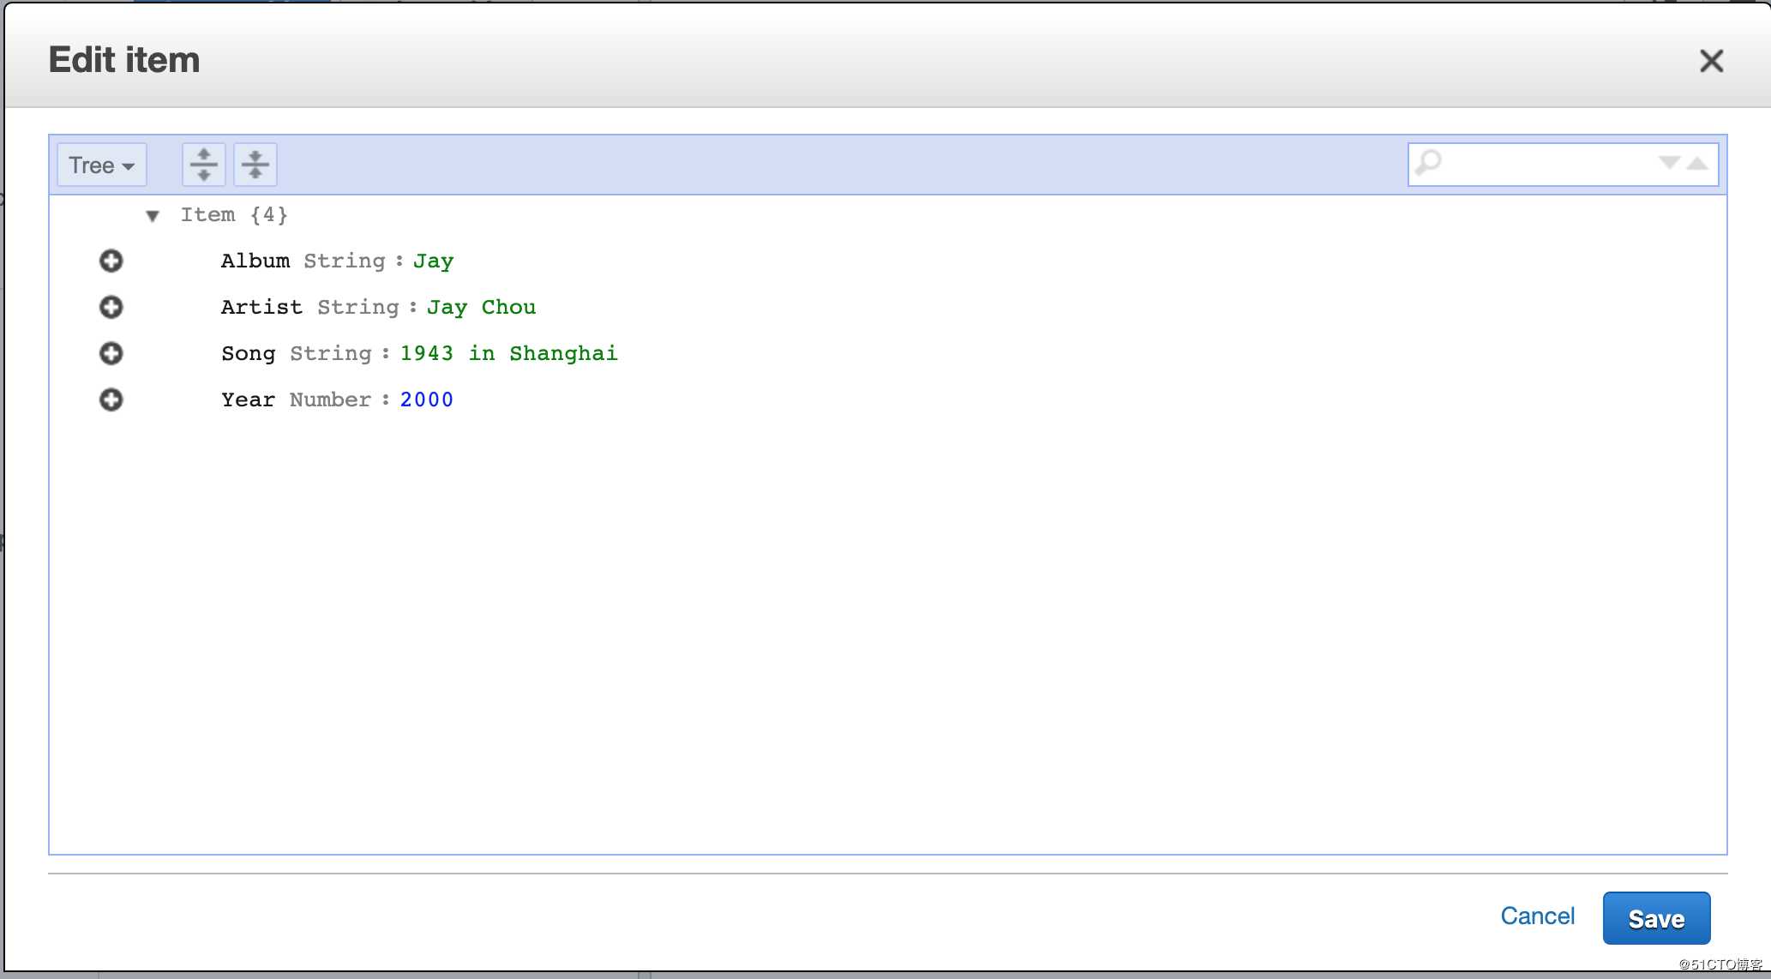Click the search input field

pyautogui.click(x=1555, y=164)
